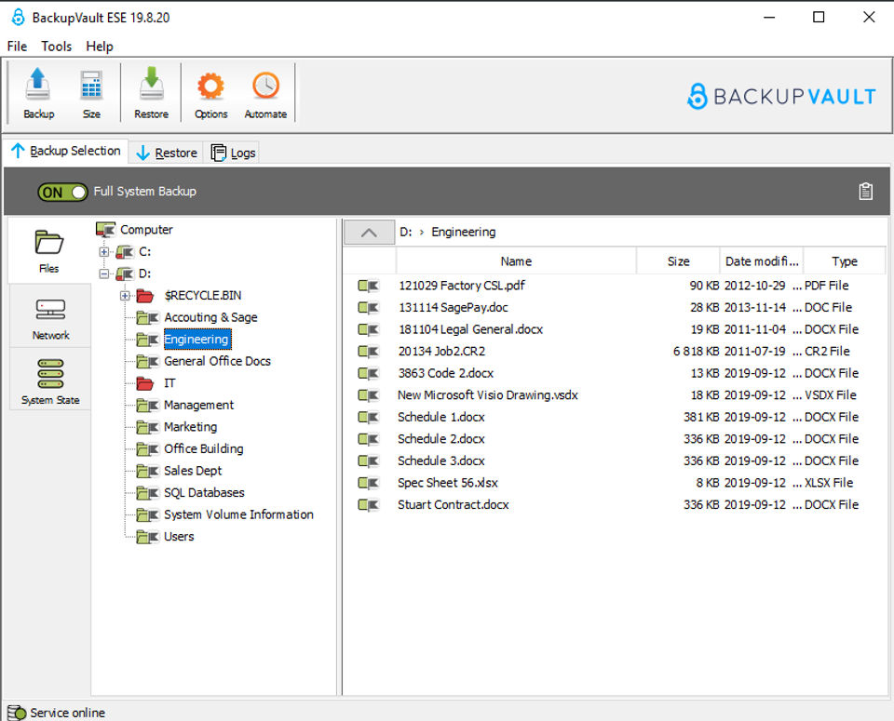894x721 pixels.
Task: Click the BackupVault logo in the title bar
Action: coord(19,17)
